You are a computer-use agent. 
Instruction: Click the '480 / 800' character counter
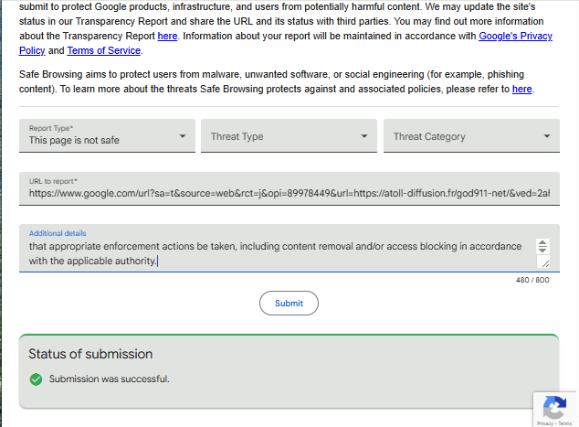[532, 280]
